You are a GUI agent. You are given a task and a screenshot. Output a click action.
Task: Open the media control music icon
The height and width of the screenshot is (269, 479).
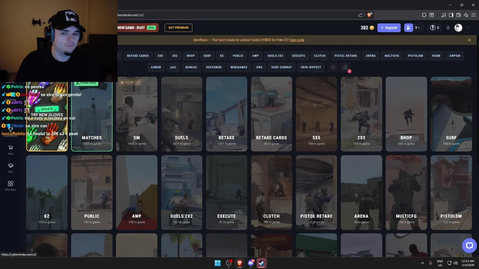coord(443,15)
